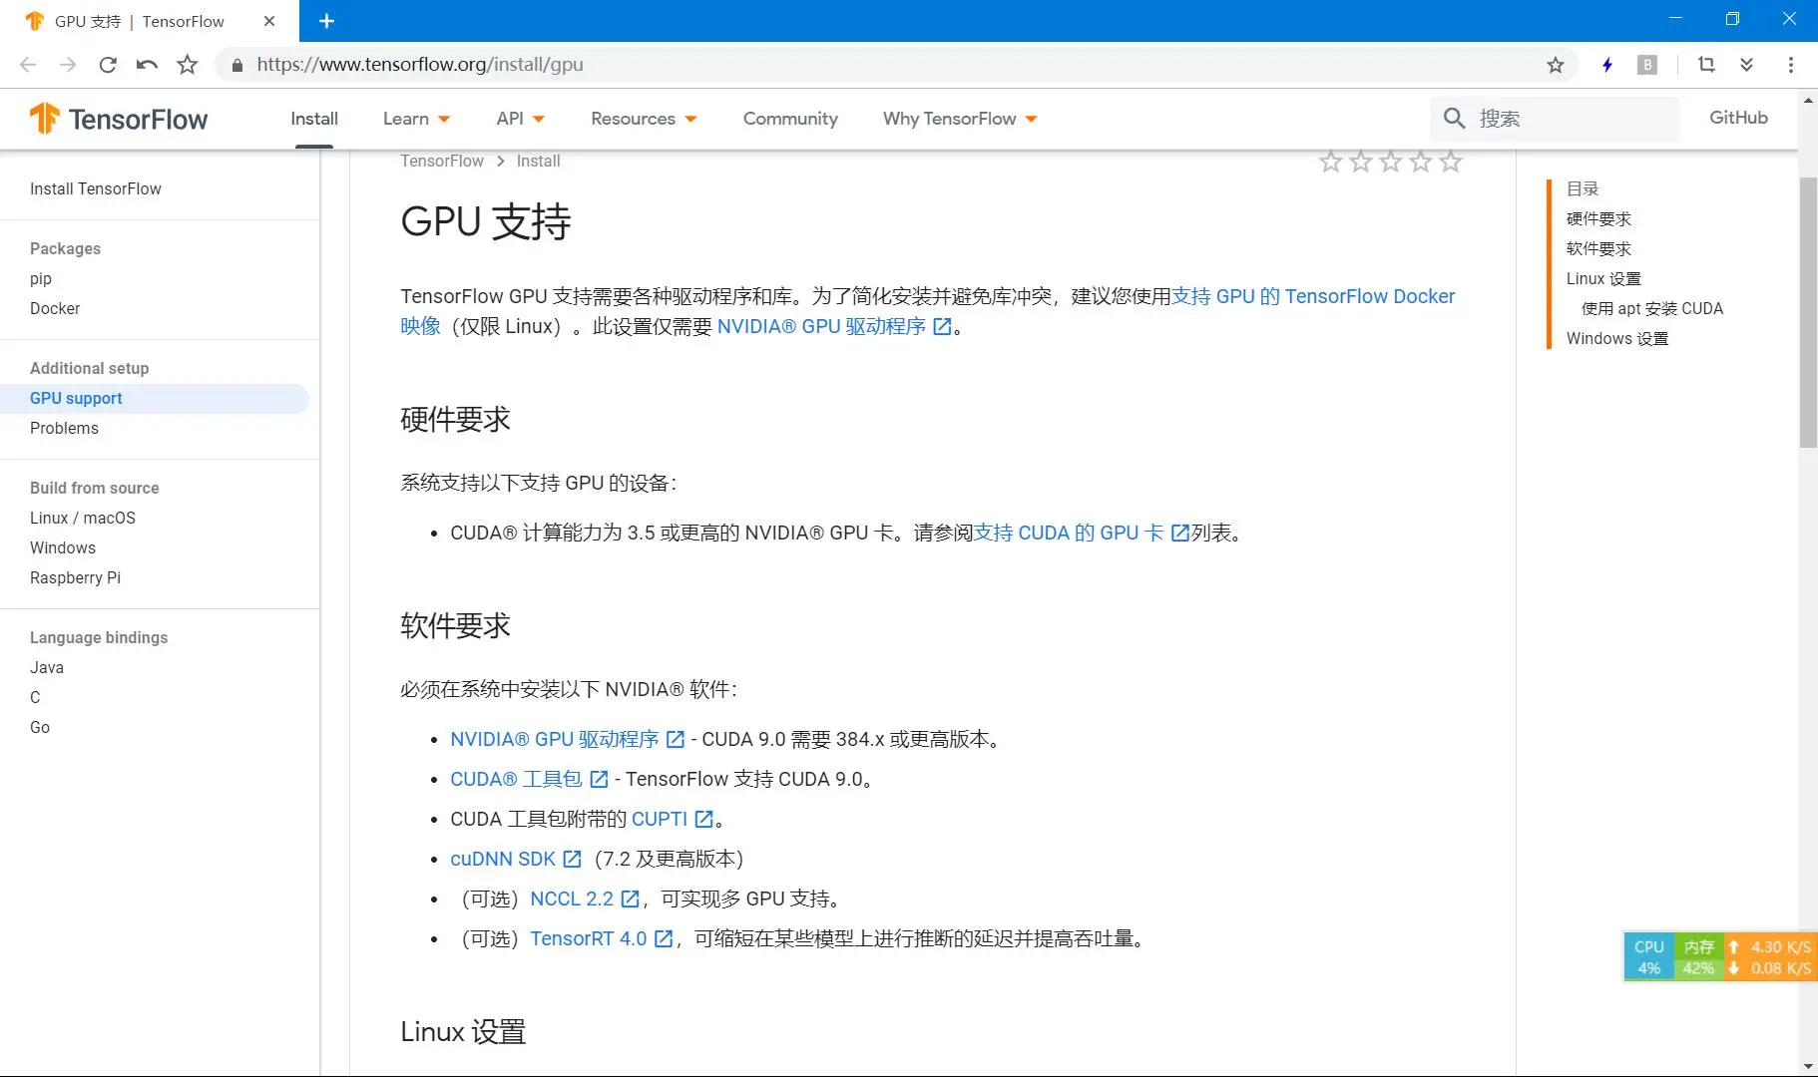The image size is (1818, 1077).
Task: Click external link icon after TensorRT 4.0
Action: [x=664, y=939]
